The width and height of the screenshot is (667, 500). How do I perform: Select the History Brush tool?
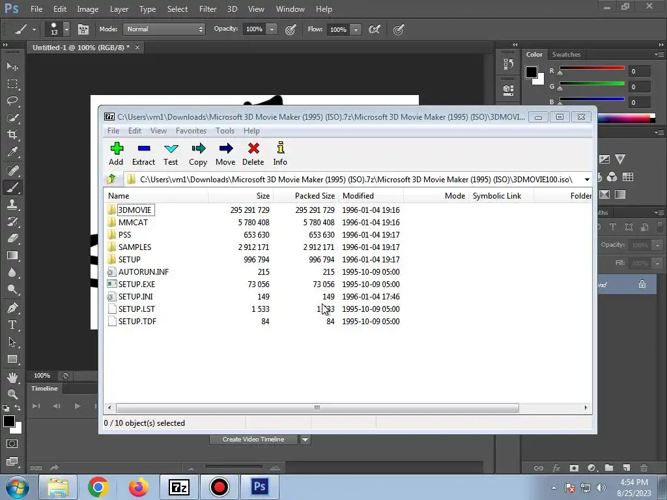(x=12, y=221)
